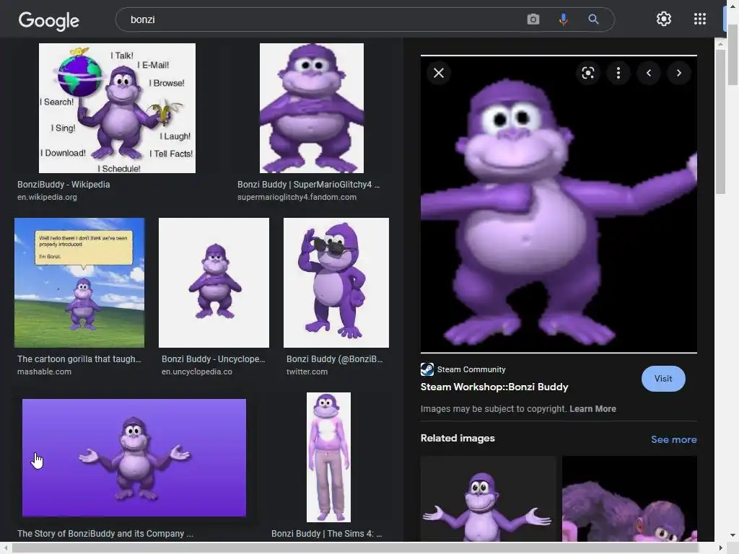Click en.uncyclopedia.co source text
This screenshot has width=739, height=554.
(x=197, y=371)
